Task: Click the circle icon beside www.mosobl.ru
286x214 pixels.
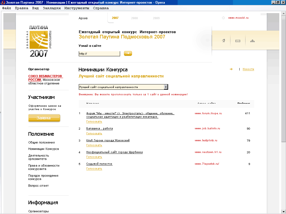Action: (223, 18)
